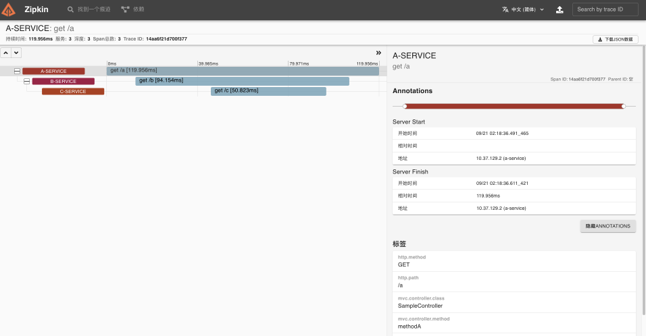Click the language translate icon
This screenshot has width=646, height=336.
click(505, 9)
